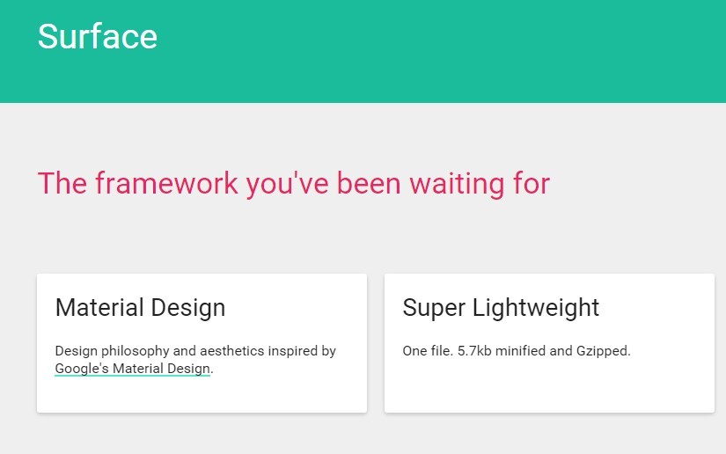Click the Super Lightweight card heading
This screenshot has height=454, width=726.
coord(501,308)
